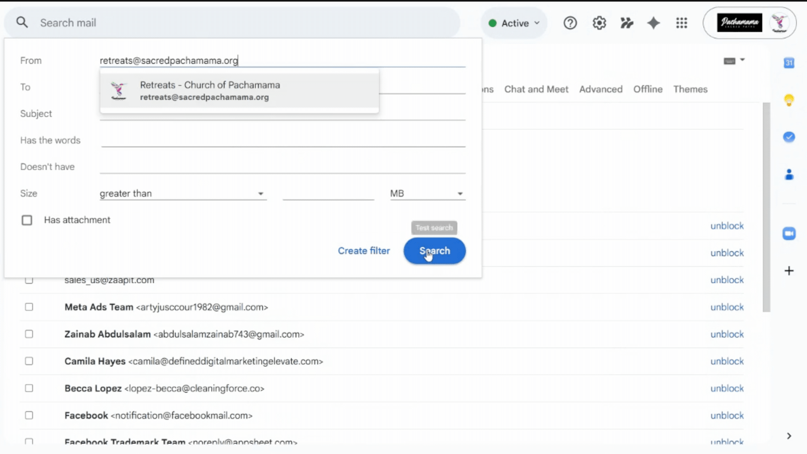Click the size value input field
This screenshot has height=454, width=807.
[328, 193]
